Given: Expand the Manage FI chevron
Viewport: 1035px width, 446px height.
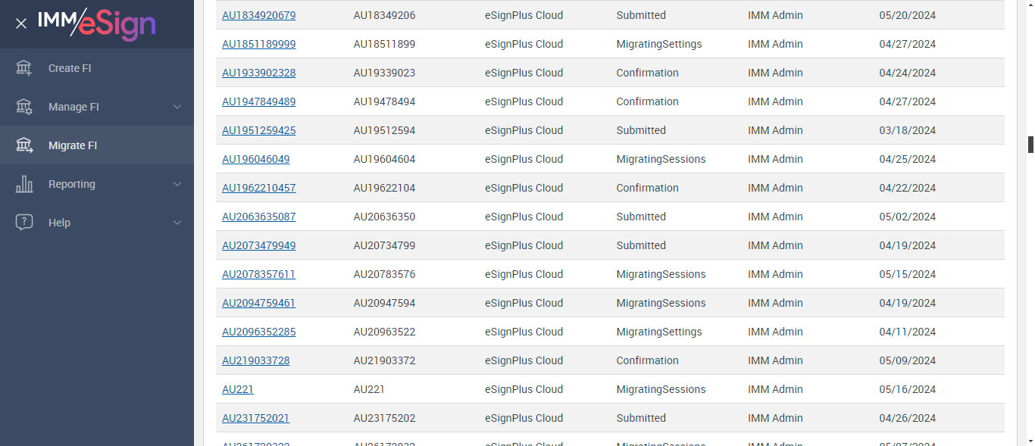Looking at the screenshot, I should click(177, 107).
